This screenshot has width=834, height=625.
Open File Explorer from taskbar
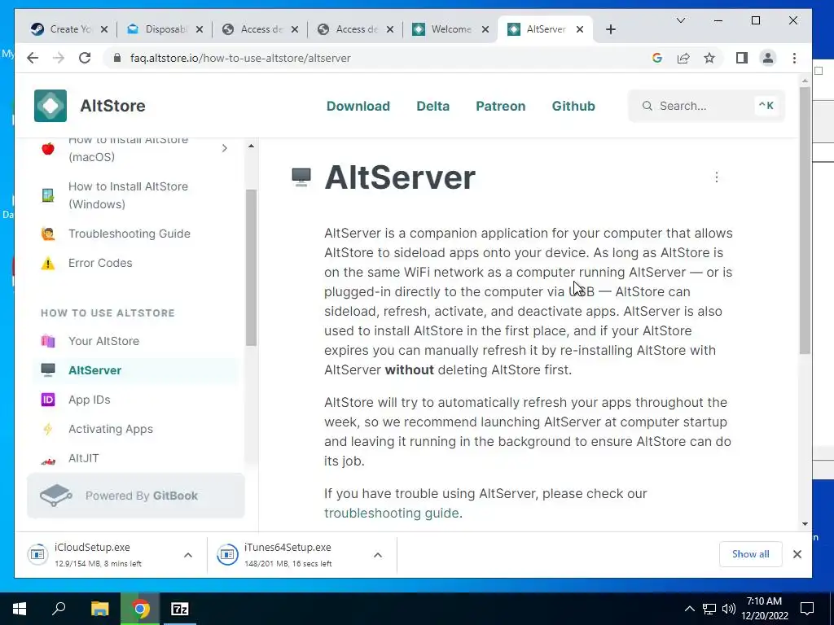(x=99, y=609)
